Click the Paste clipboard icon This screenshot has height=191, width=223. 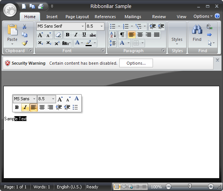[12, 30]
